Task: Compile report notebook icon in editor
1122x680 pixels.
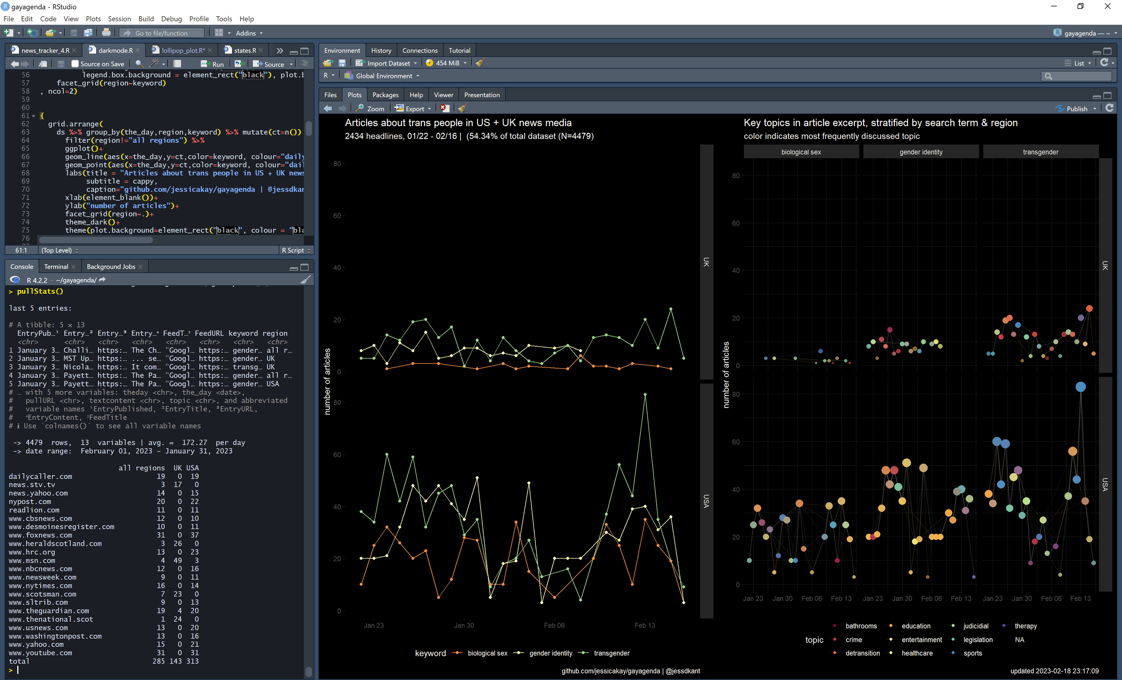Action: [177, 64]
